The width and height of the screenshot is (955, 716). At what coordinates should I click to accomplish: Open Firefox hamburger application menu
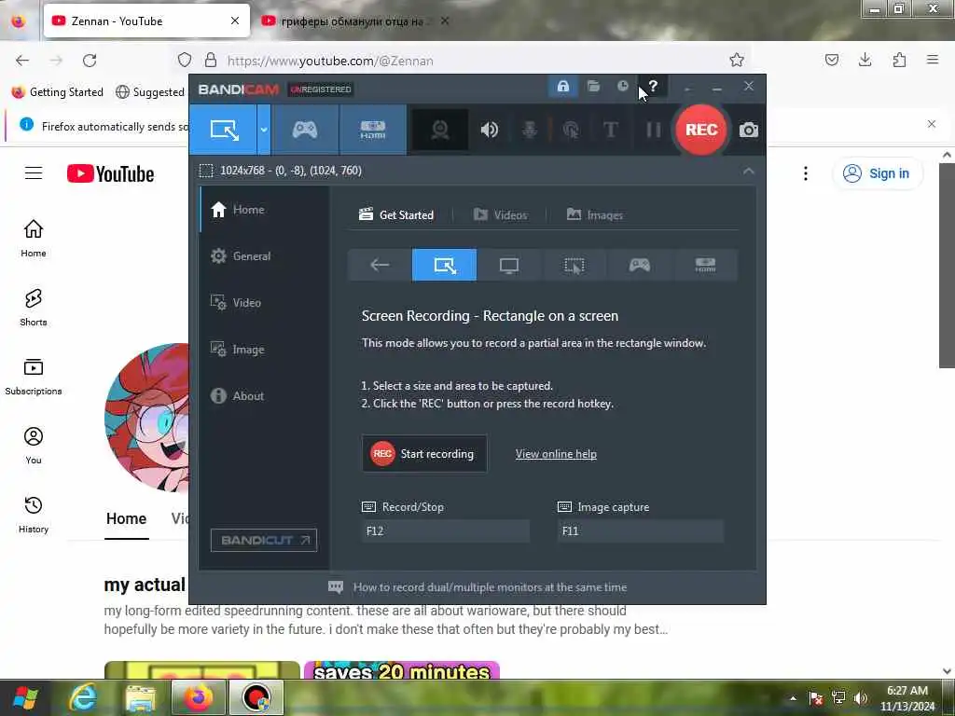(x=933, y=60)
